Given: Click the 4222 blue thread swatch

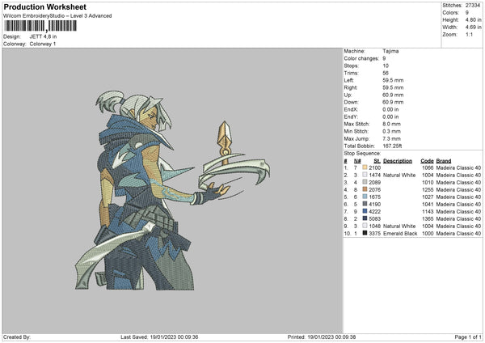Looking at the screenshot, I should pos(365,211).
